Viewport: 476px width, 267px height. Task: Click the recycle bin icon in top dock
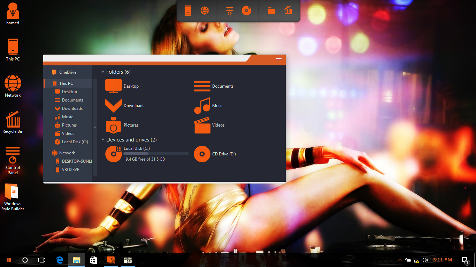click(288, 11)
